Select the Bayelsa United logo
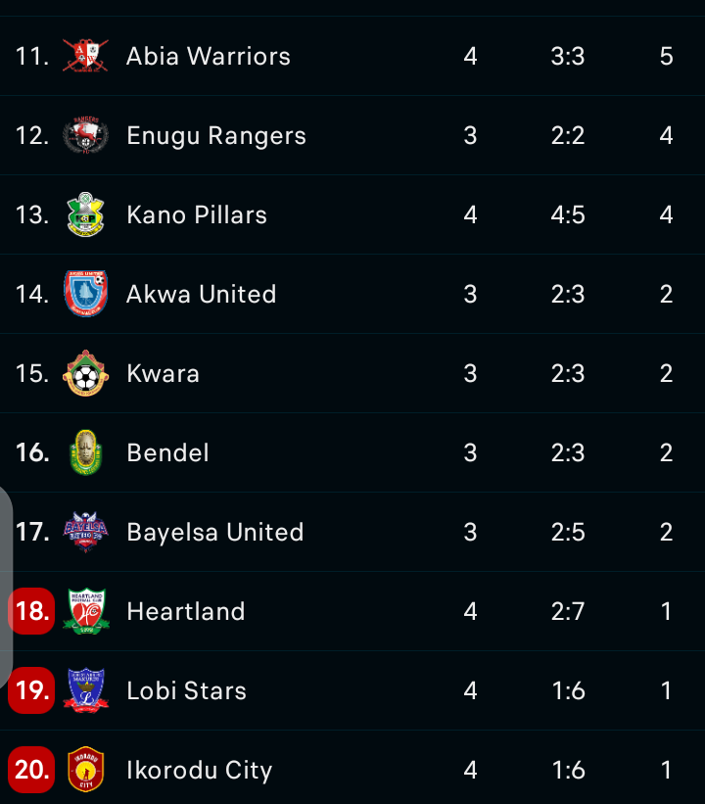Screen dimensions: 705x804 [85, 532]
